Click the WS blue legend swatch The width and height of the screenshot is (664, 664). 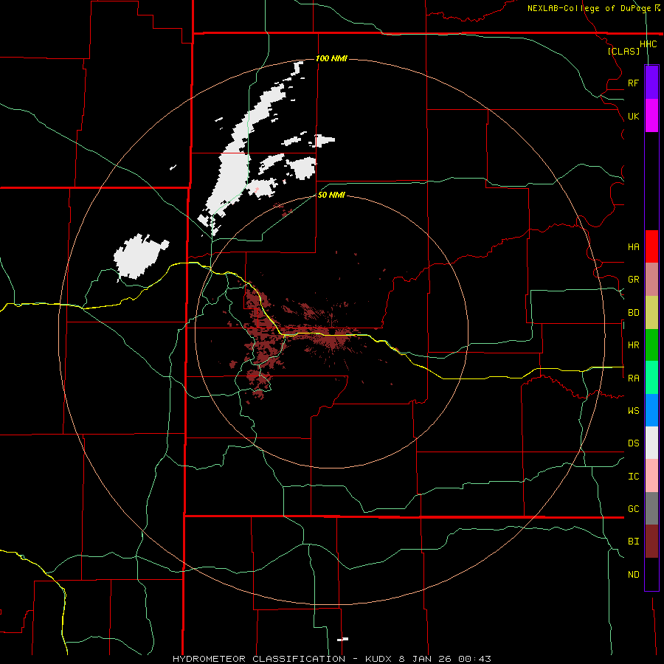[651, 410]
